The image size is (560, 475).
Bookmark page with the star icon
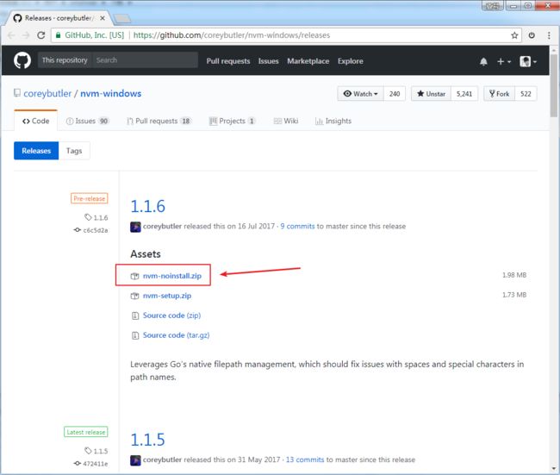pos(514,35)
